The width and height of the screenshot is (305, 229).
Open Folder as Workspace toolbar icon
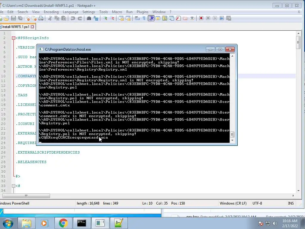pos(185,18)
